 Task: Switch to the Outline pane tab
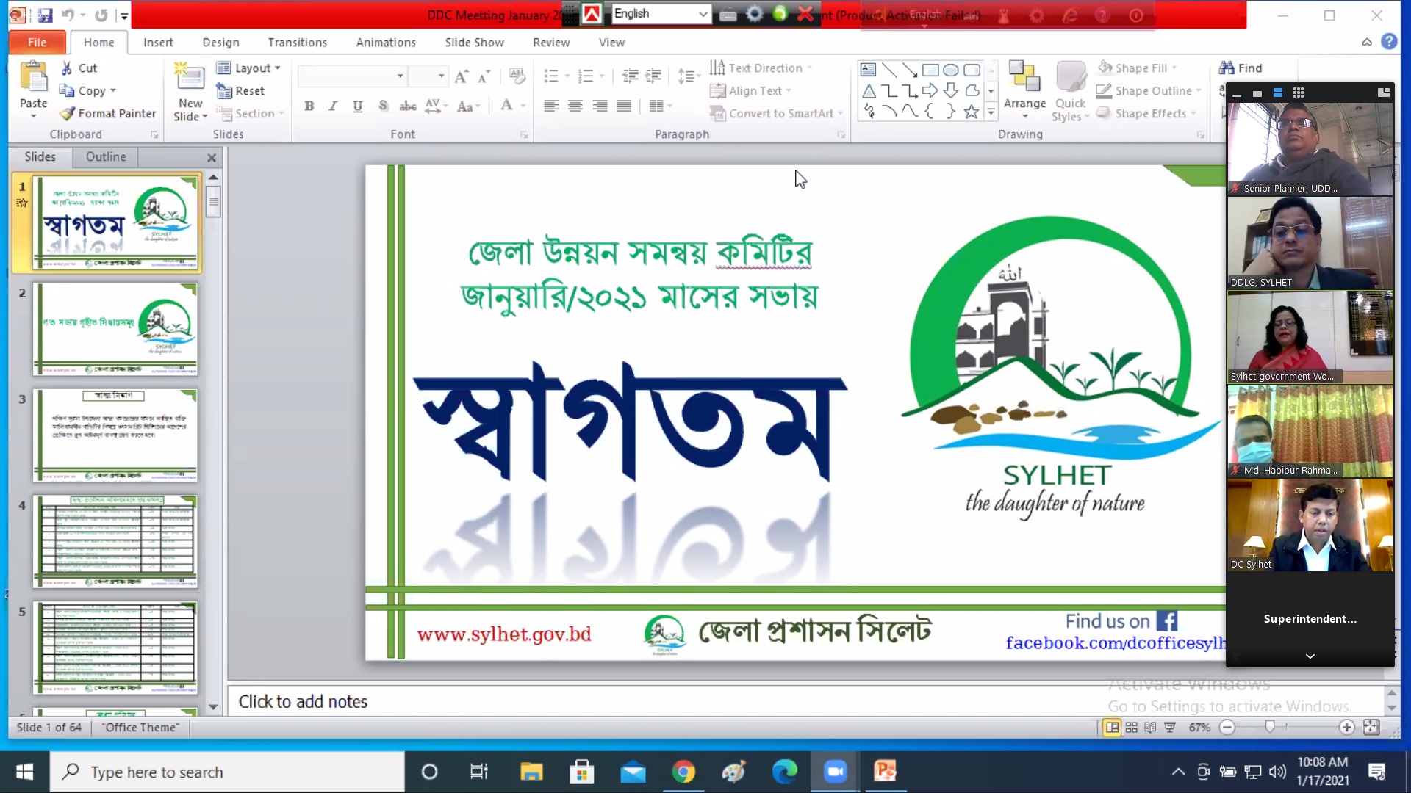[106, 157]
